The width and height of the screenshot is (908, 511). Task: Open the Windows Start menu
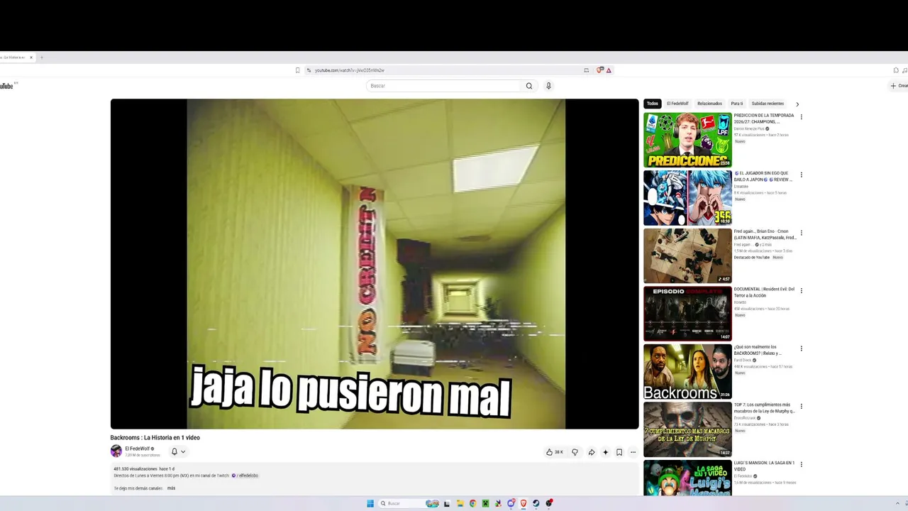[x=370, y=504]
